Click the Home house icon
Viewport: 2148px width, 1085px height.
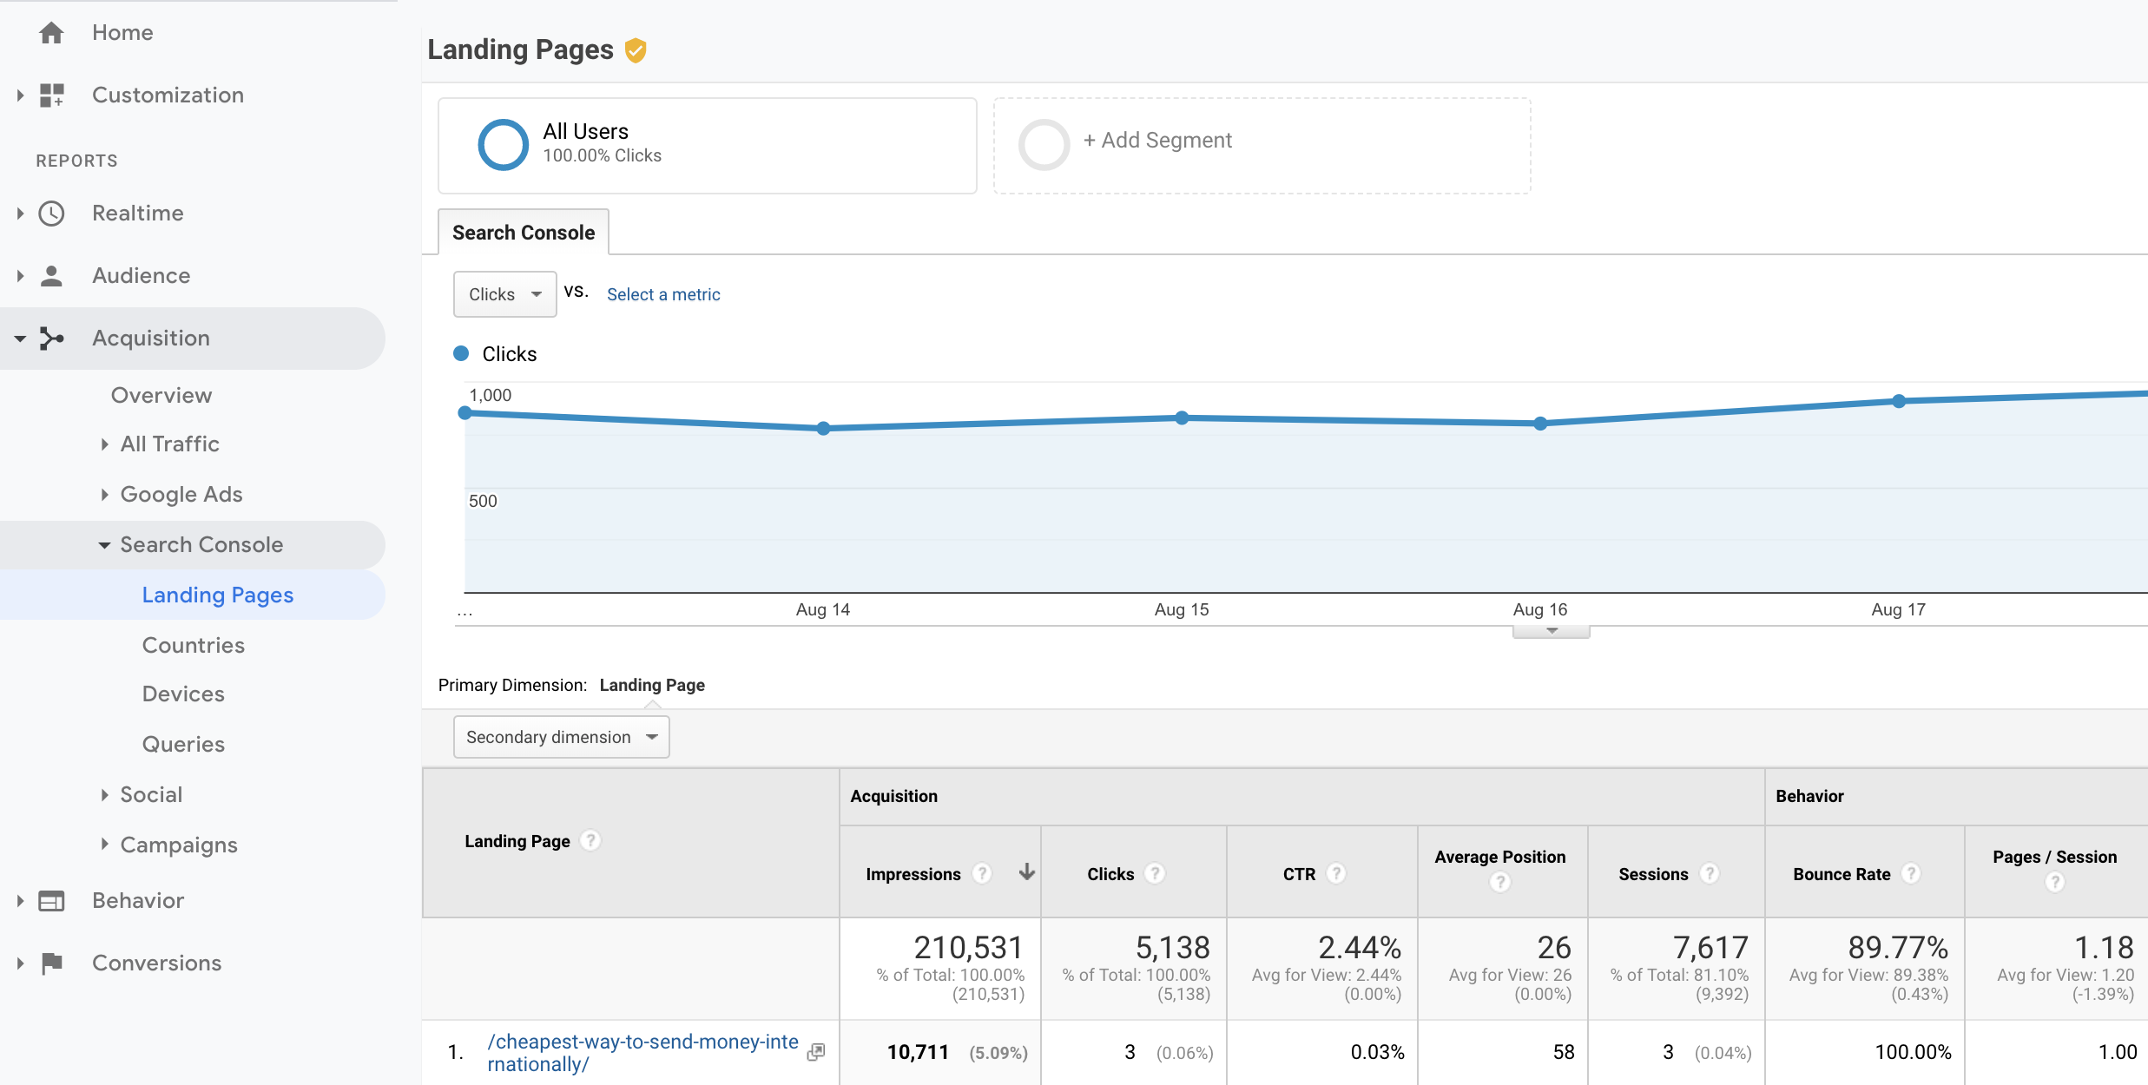point(51,33)
